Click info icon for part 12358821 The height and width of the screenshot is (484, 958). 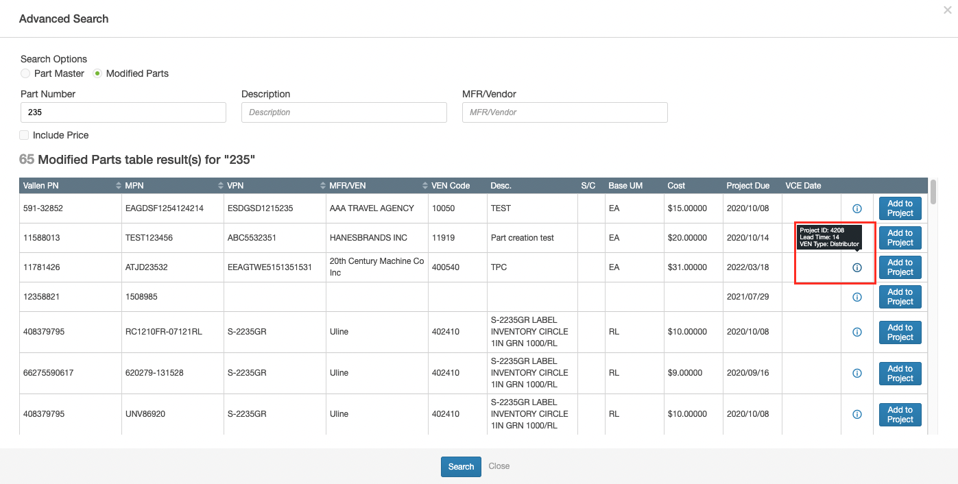pyautogui.click(x=857, y=297)
